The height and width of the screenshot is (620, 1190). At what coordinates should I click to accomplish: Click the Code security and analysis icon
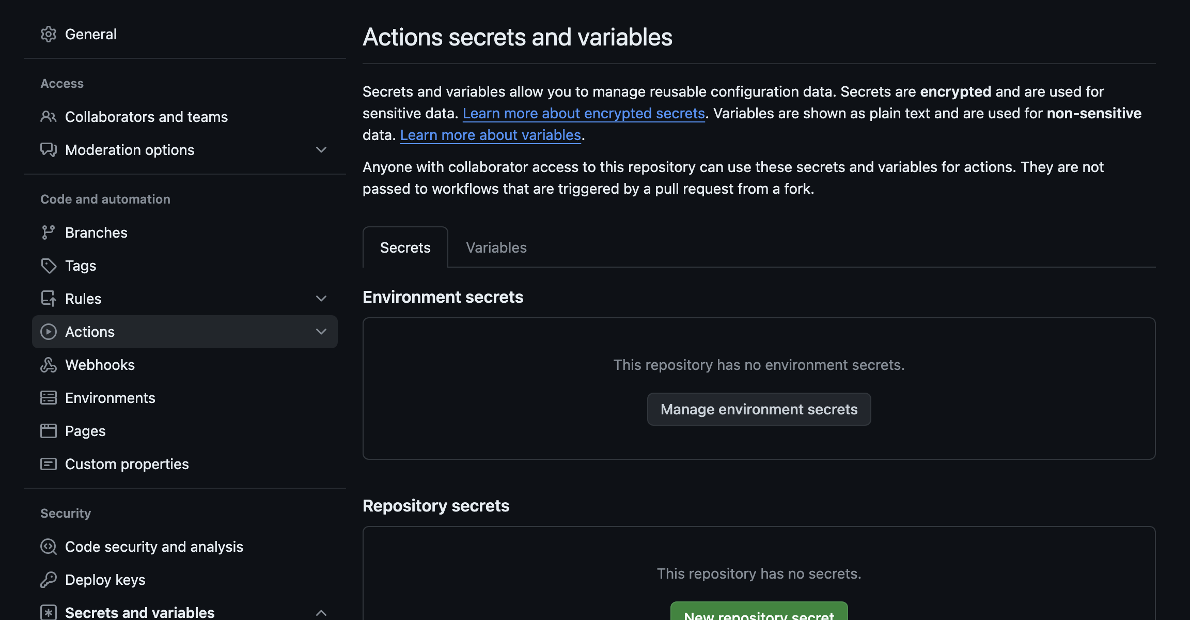(49, 547)
